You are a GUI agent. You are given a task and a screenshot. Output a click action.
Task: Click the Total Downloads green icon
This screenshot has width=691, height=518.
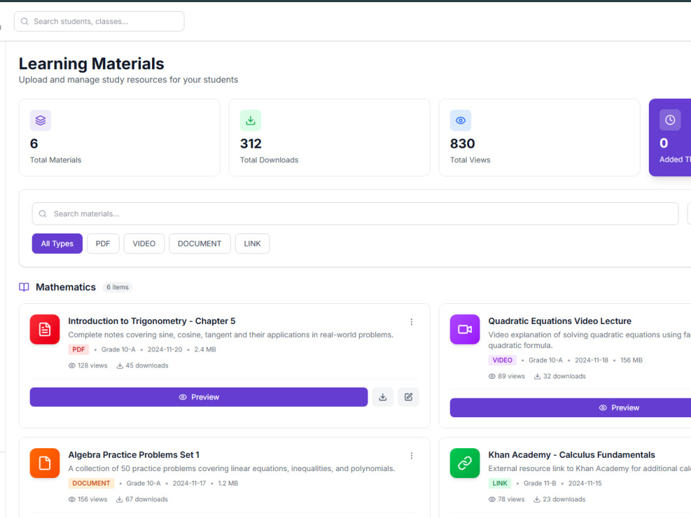(250, 120)
